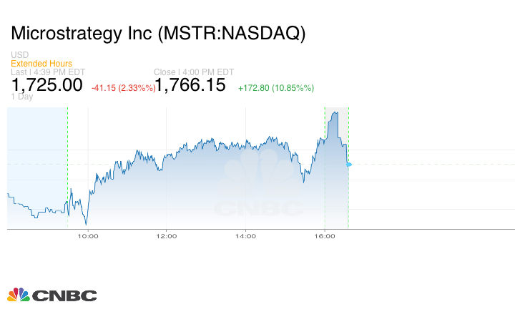Viewport: 515px width, 322px height.
Task: Click the green +172.80 (10.85%) change value
Action: coord(275,87)
